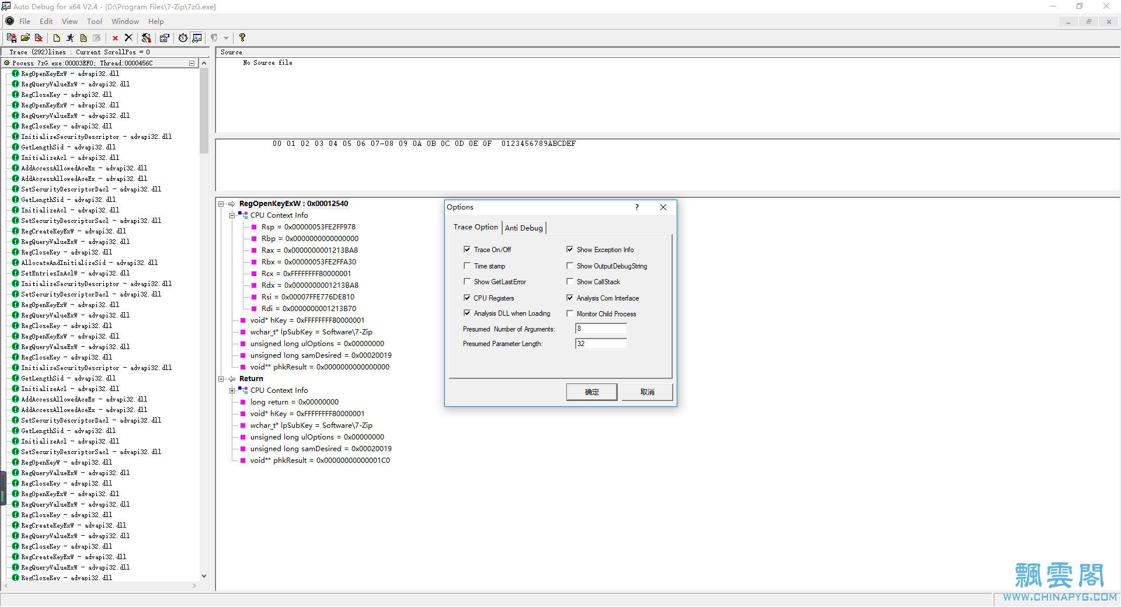Click the trace window view toolbar icon
The width and height of the screenshot is (1121, 607).
coord(197,38)
